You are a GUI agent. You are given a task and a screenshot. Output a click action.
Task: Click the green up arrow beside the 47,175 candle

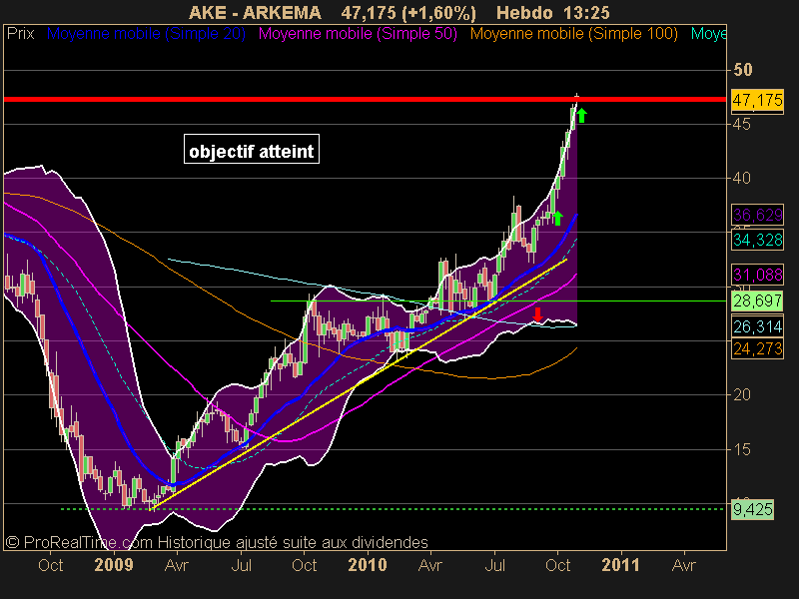click(x=581, y=116)
